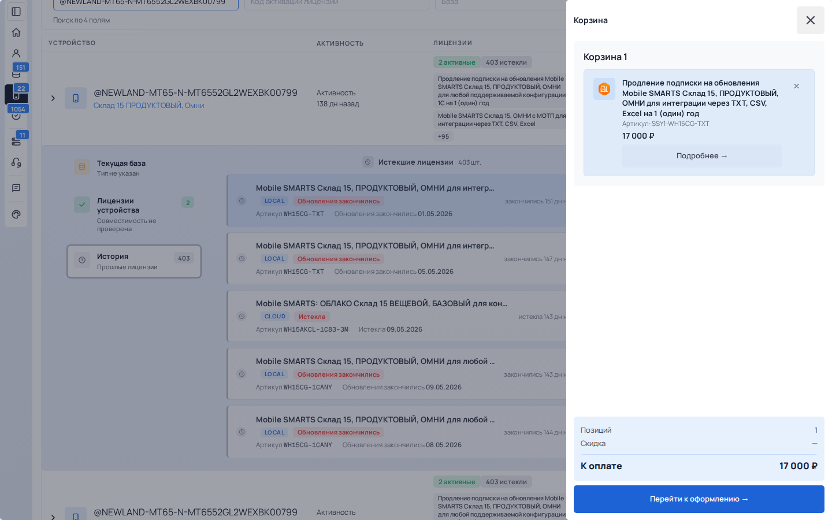Image resolution: width=832 pixels, height=520 pixels.
Task: Select the История past licenses section
Action: coord(134,261)
